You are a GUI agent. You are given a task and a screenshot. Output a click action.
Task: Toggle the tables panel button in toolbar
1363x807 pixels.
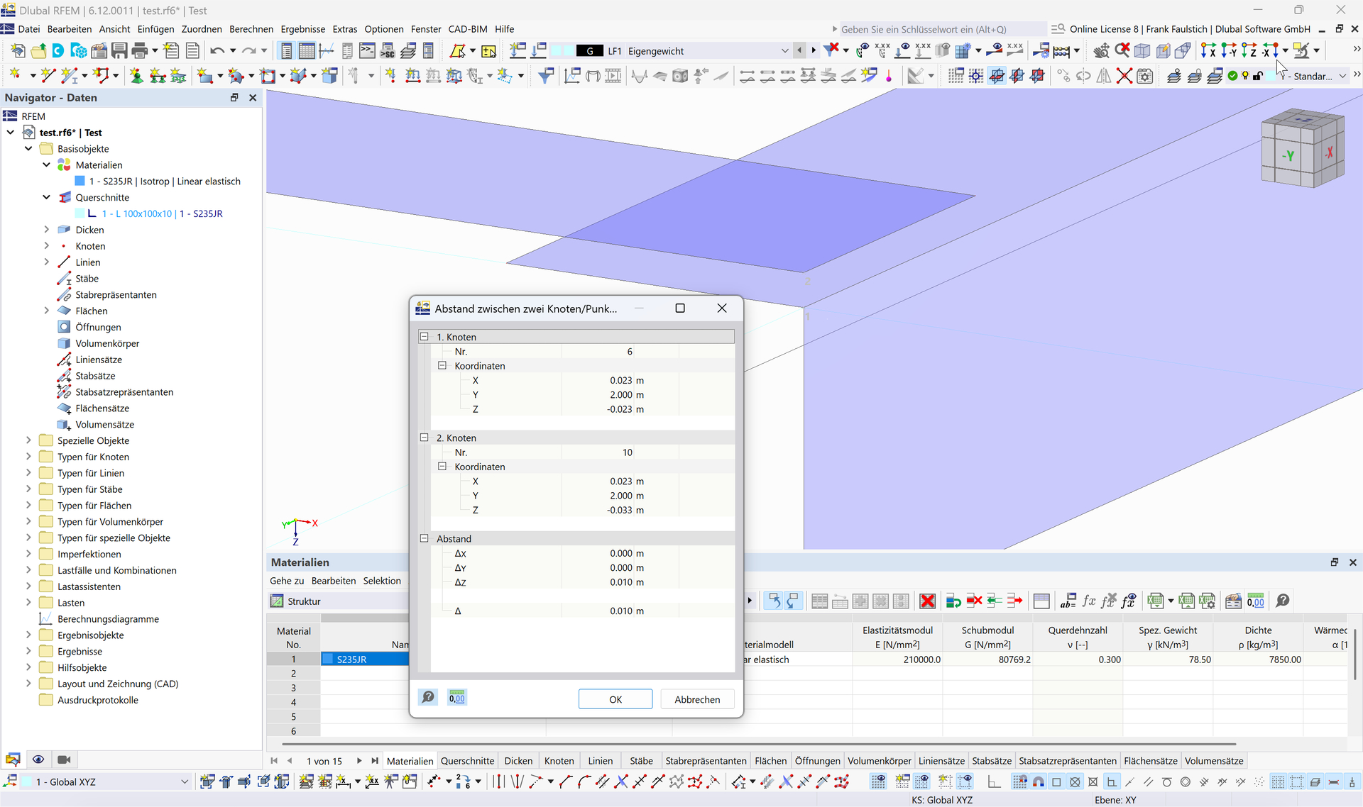(307, 51)
